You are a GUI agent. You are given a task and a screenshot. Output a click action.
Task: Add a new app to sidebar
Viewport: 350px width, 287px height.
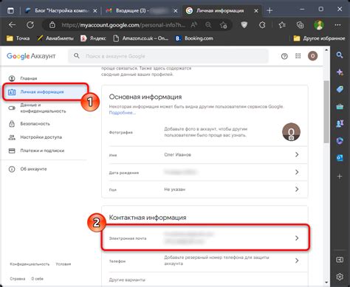pos(340,176)
